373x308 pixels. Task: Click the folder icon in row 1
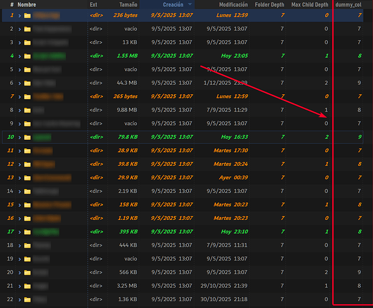click(x=27, y=14)
